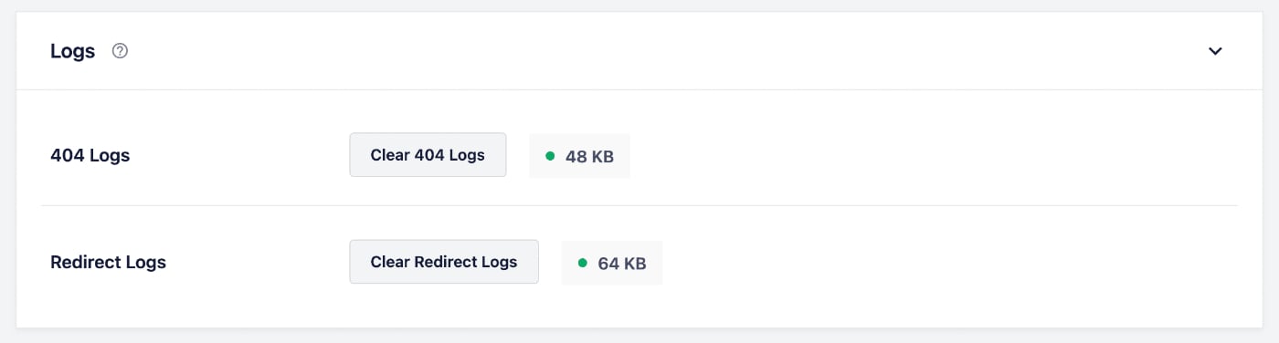Click the "404" text on Clear button

pyautogui.click(x=429, y=155)
